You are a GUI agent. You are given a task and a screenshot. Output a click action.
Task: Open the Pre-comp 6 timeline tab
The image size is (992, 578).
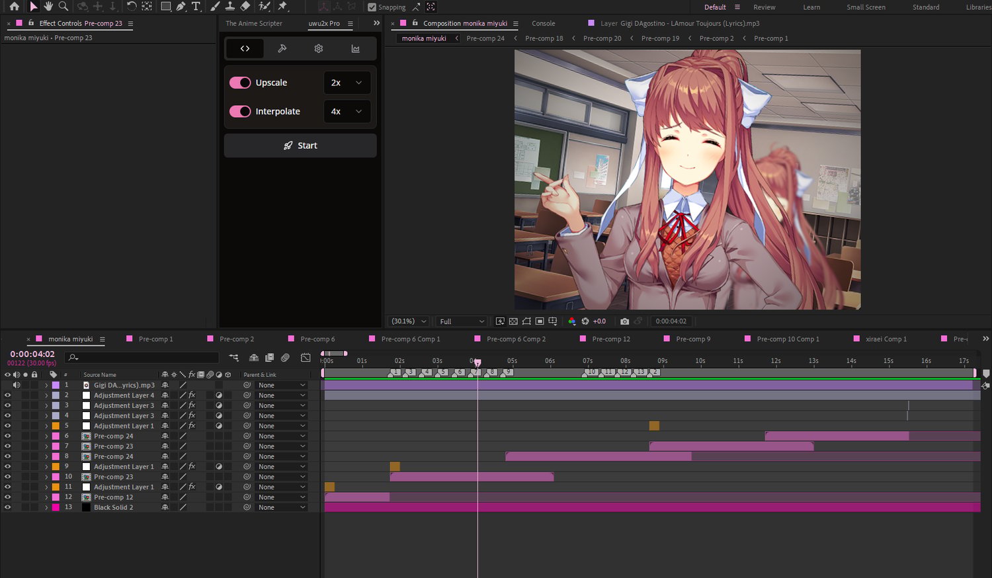pos(317,339)
